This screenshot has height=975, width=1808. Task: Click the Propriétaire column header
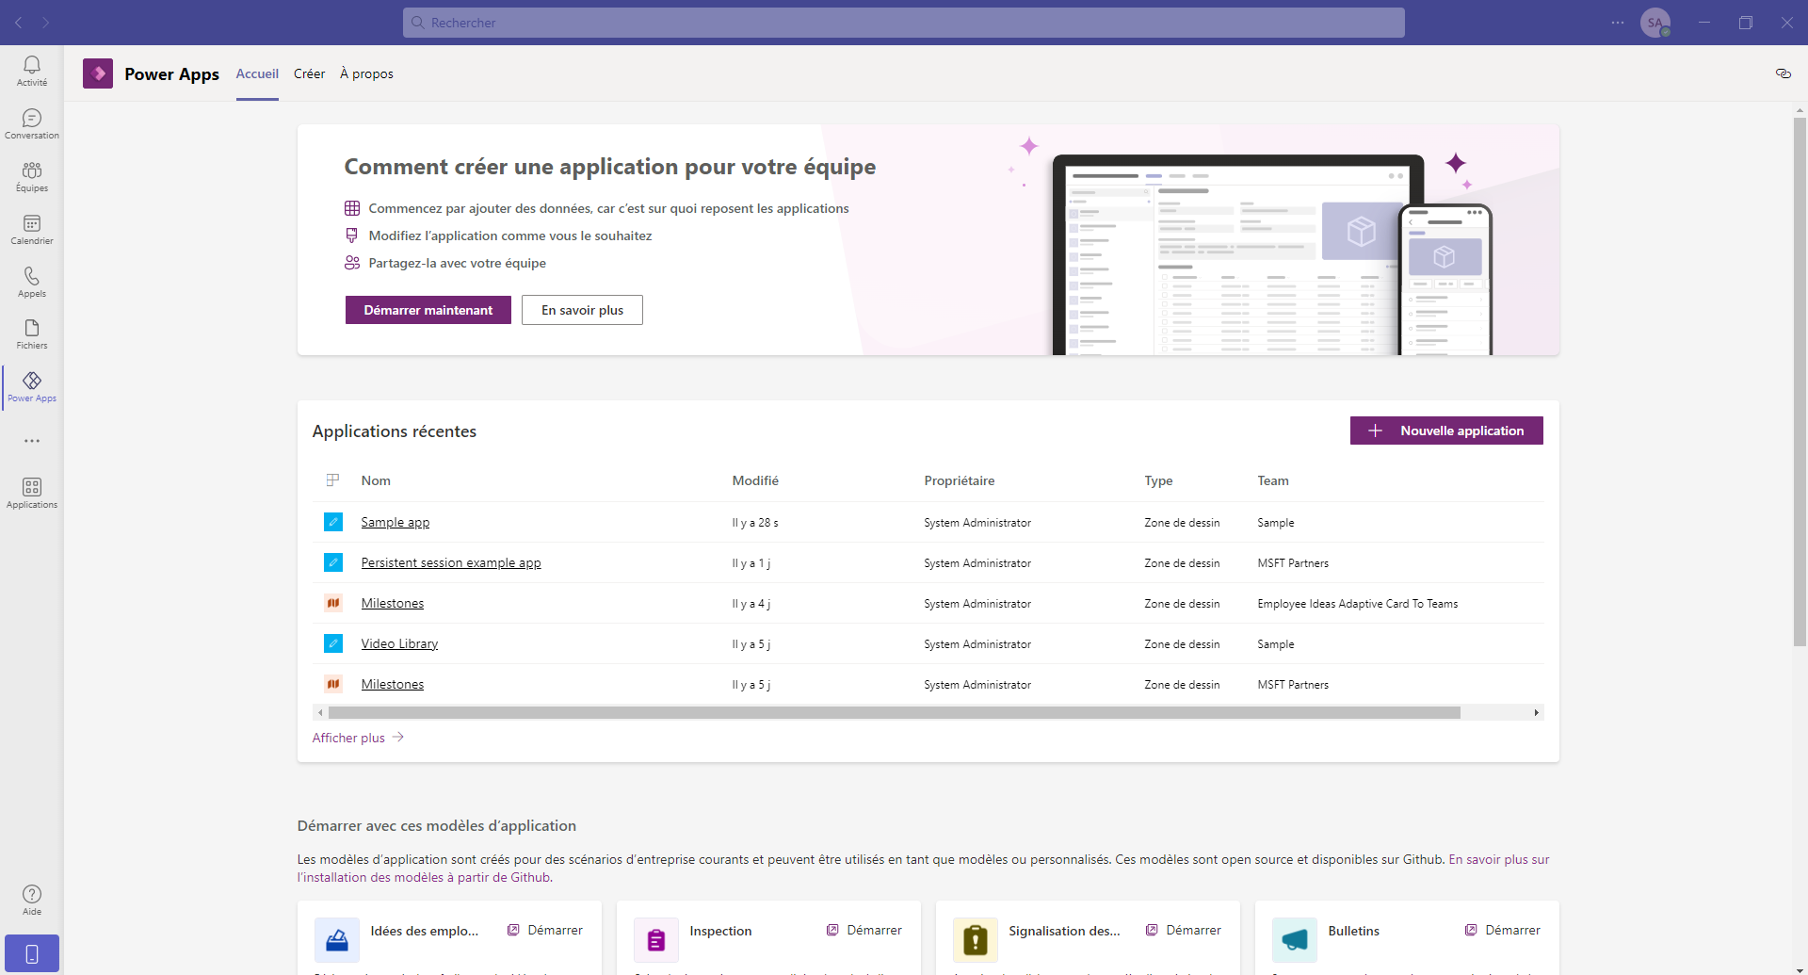(x=959, y=480)
